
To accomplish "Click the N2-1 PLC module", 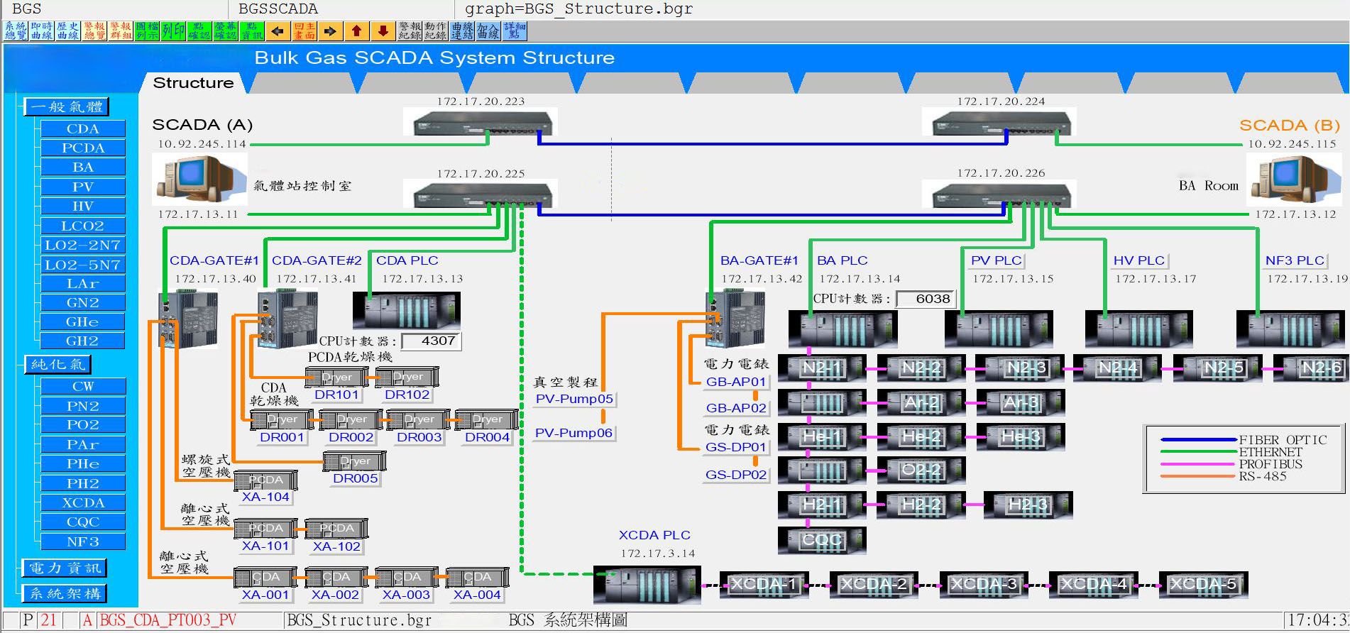I will tap(822, 368).
